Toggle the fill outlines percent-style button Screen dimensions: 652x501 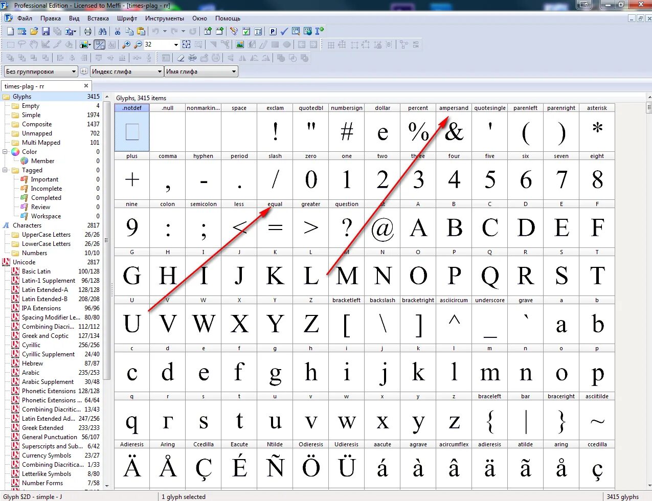point(100,44)
